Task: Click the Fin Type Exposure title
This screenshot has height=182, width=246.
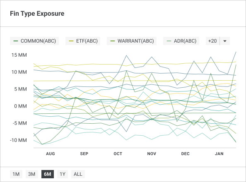Action: coord(37,14)
